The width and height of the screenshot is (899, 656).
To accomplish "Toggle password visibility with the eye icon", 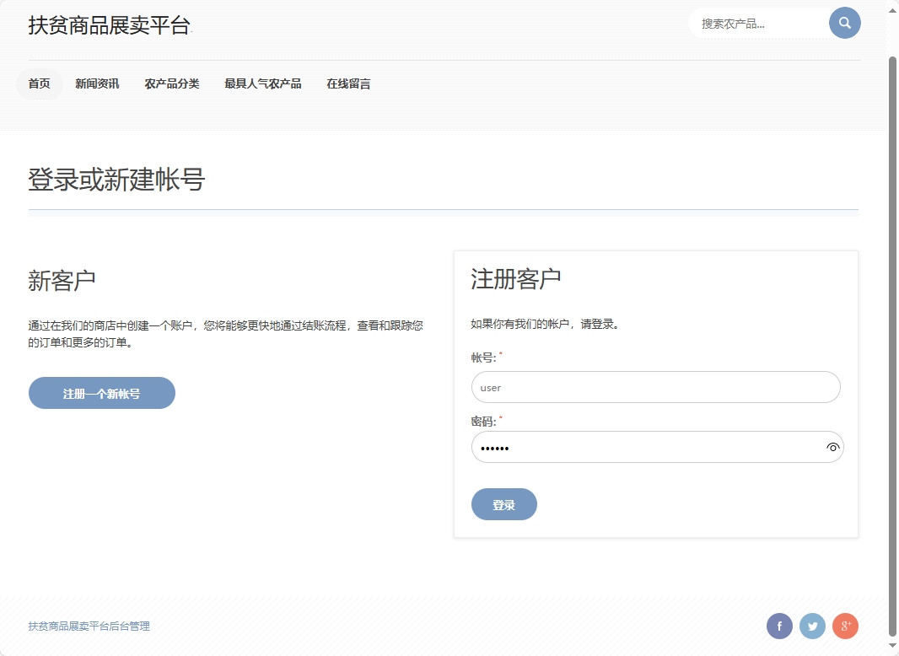I will coord(832,448).
